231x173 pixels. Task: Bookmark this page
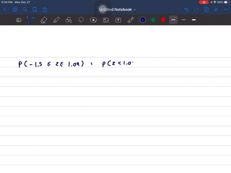[x=35, y=10]
